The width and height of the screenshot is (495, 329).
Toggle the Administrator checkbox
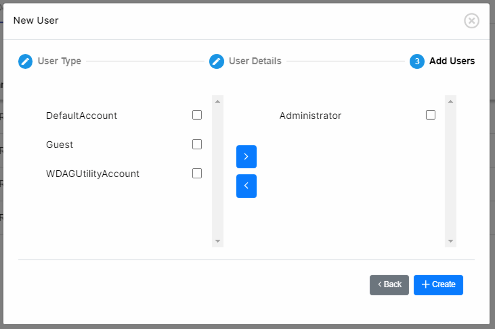click(430, 115)
